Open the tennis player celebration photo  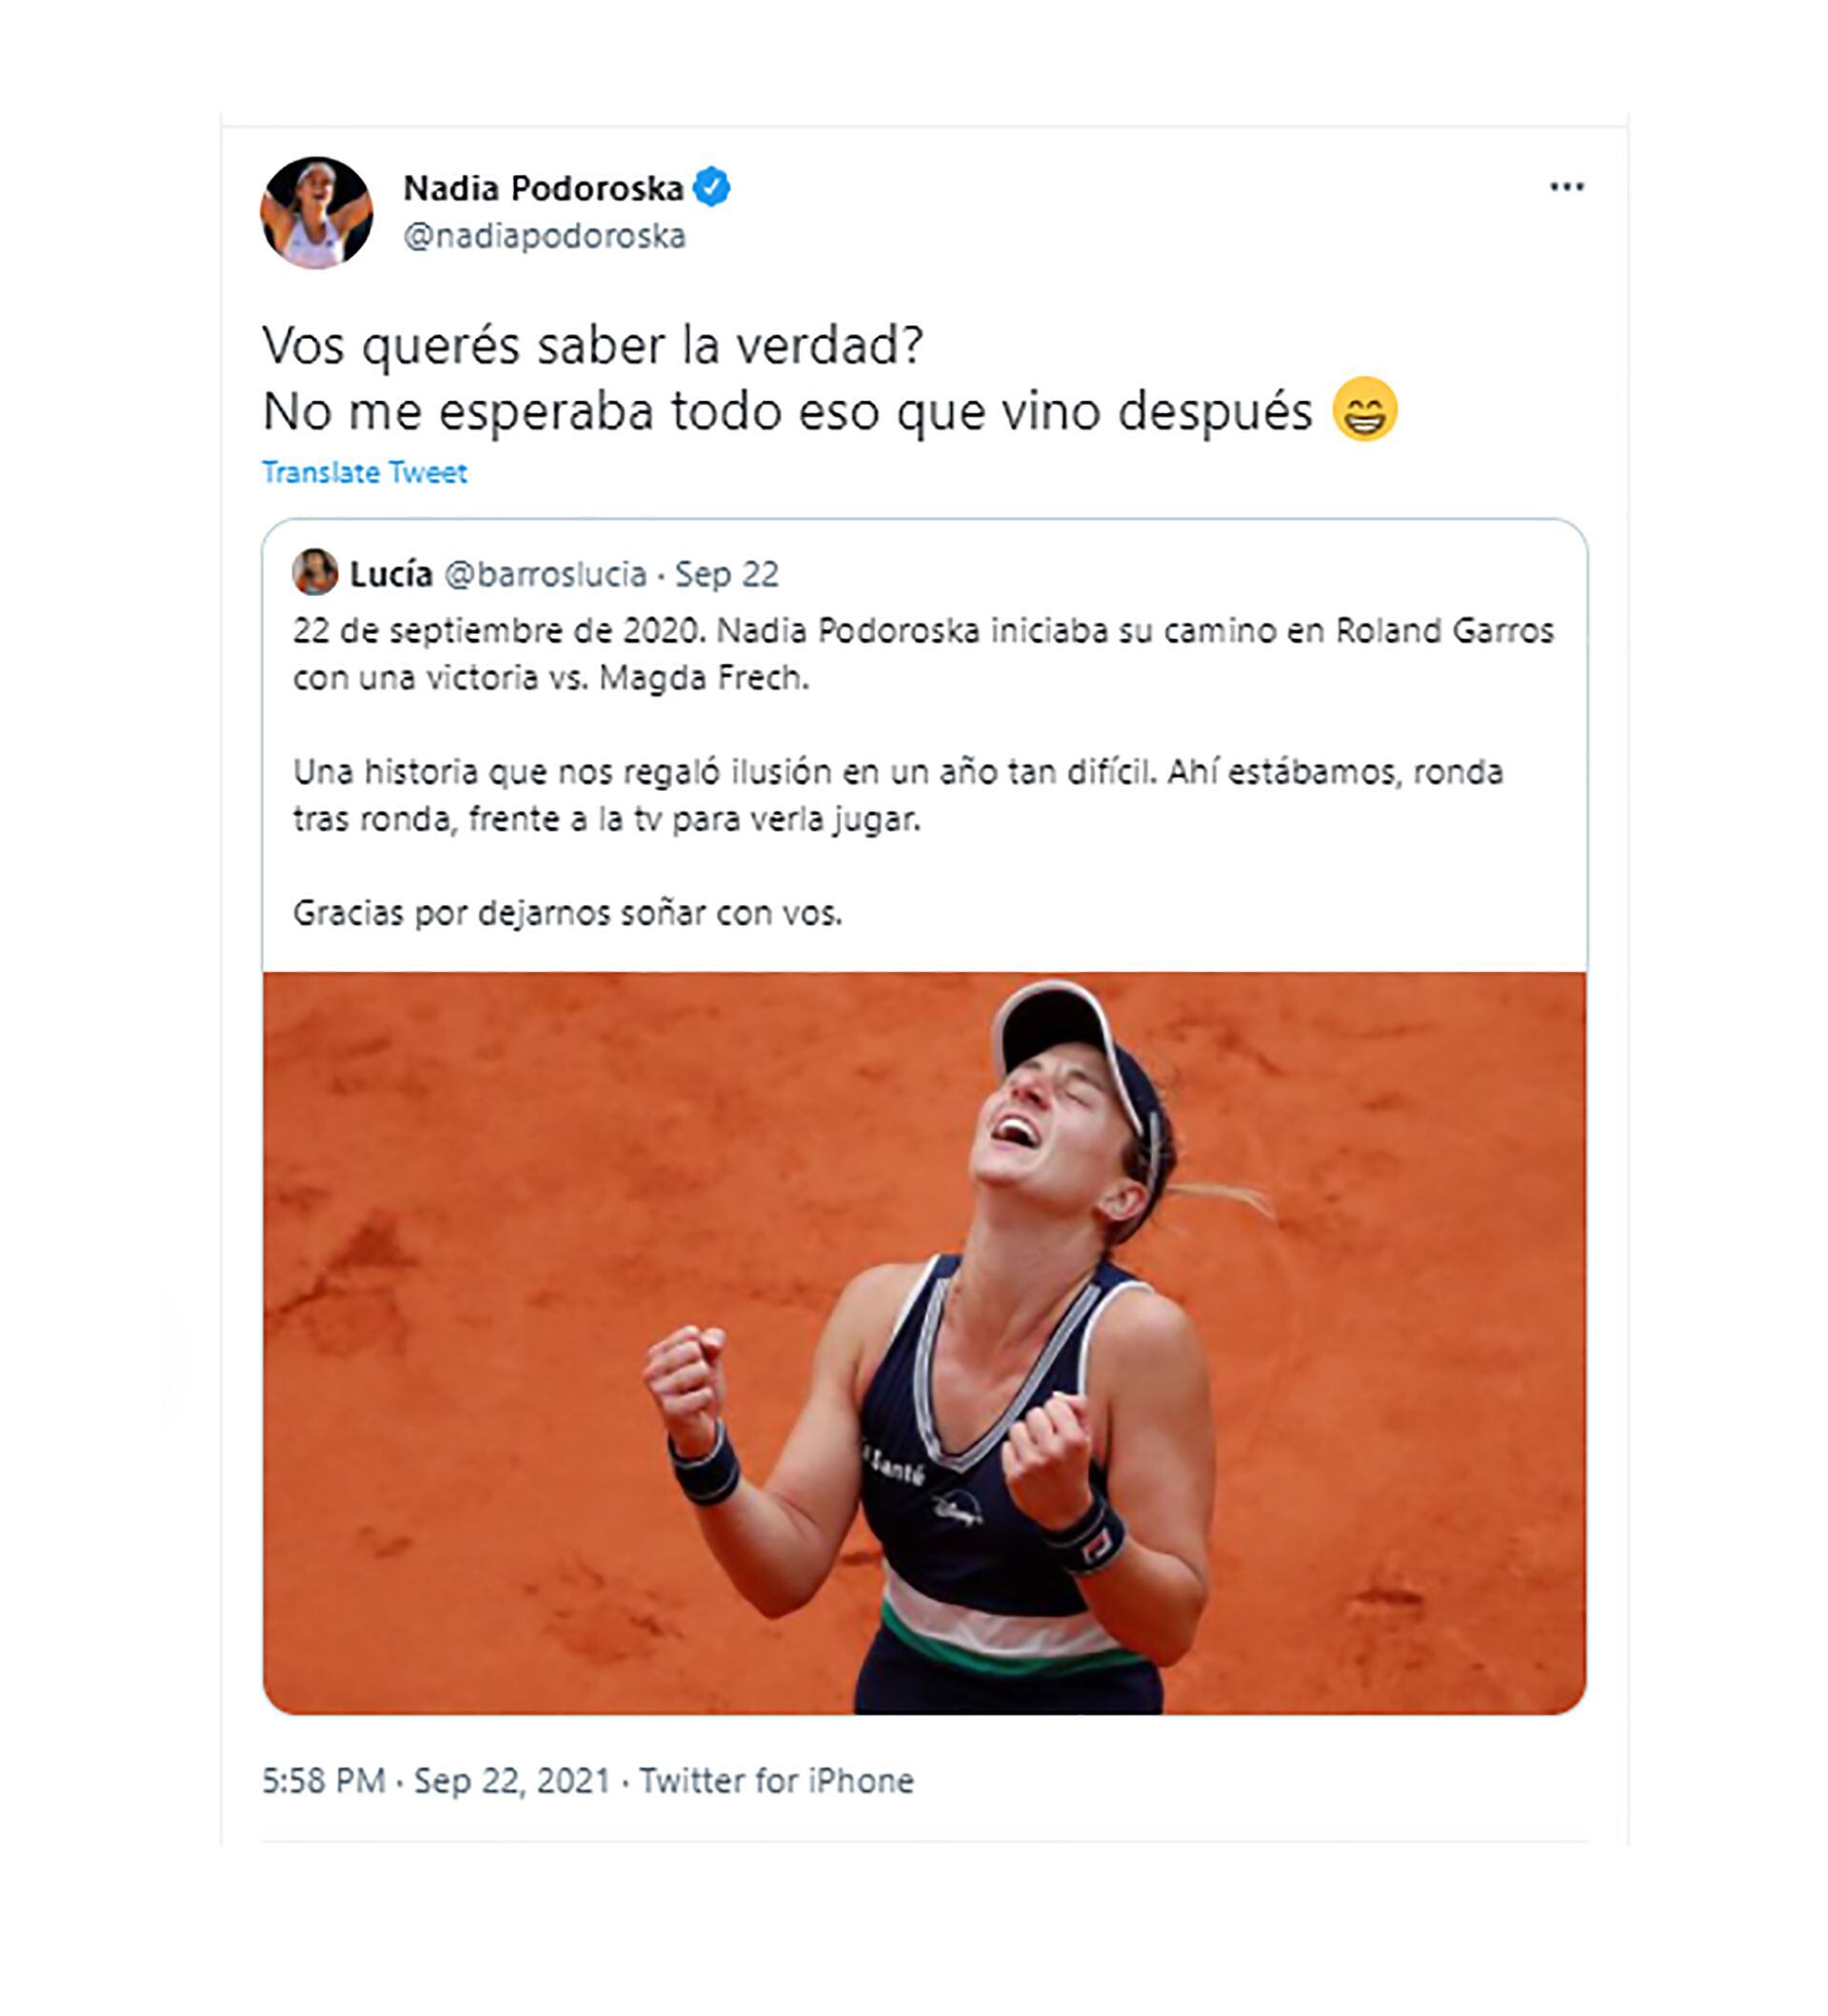[x=924, y=1344]
